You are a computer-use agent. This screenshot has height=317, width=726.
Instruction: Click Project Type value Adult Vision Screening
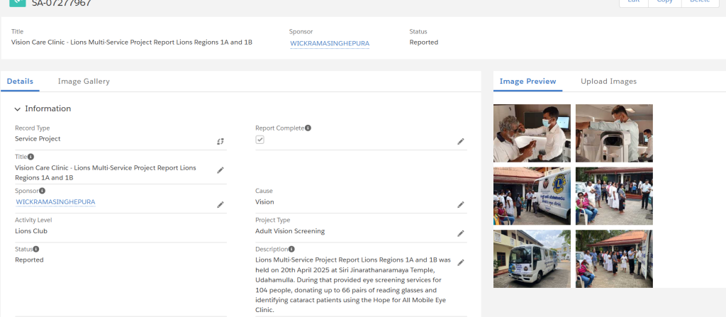290,230
